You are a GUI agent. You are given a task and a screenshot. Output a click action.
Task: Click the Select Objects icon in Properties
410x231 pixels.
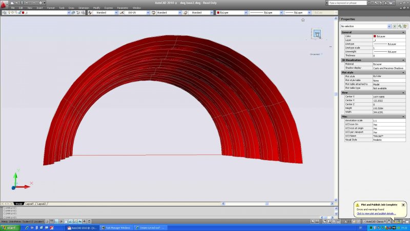(x=400, y=26)
